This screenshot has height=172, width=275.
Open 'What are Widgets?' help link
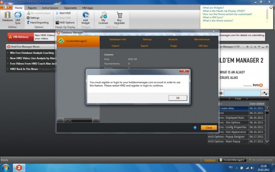(x=213, y=8)
